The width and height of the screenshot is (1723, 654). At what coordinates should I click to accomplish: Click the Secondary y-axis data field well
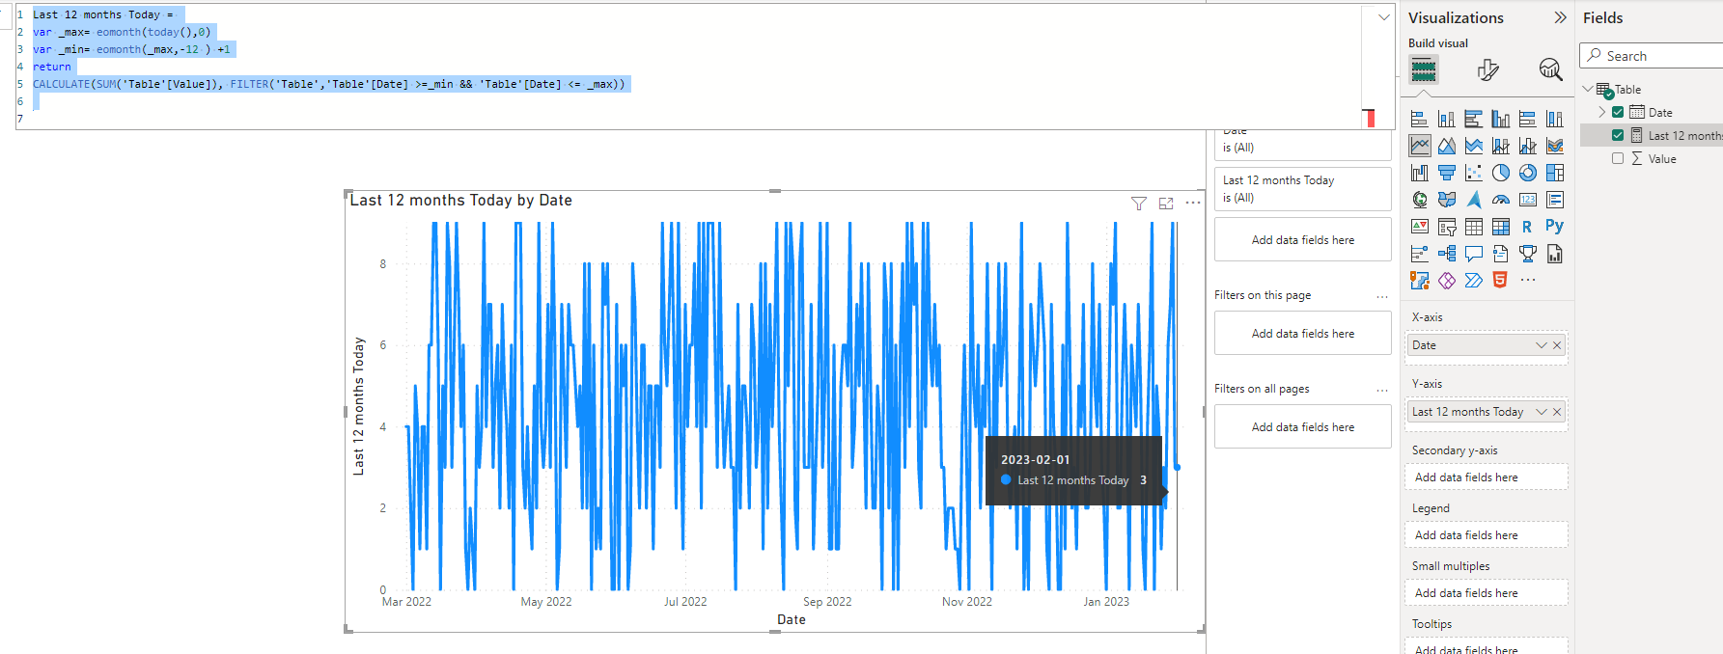click(x=1487, y=477)
